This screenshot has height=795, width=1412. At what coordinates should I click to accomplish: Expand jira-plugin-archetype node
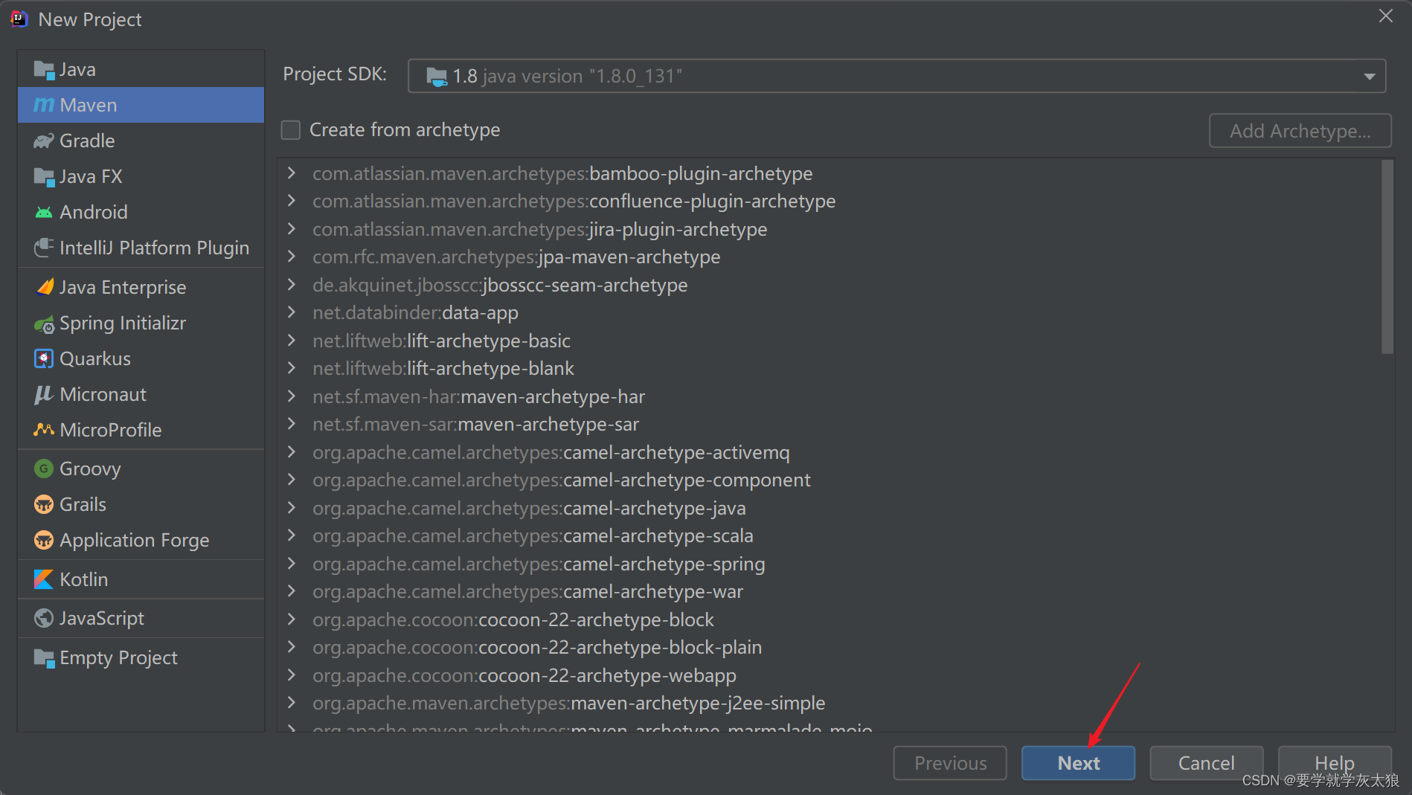(292, 229)
